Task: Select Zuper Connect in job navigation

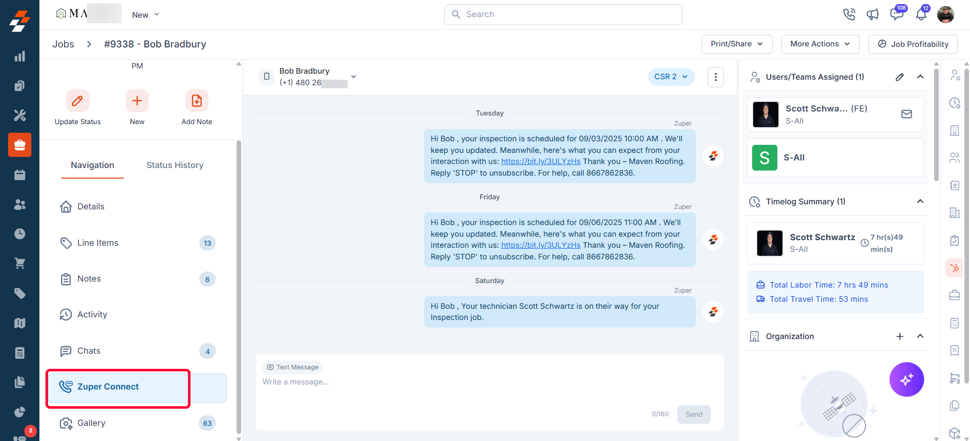Action: (137, 388)
